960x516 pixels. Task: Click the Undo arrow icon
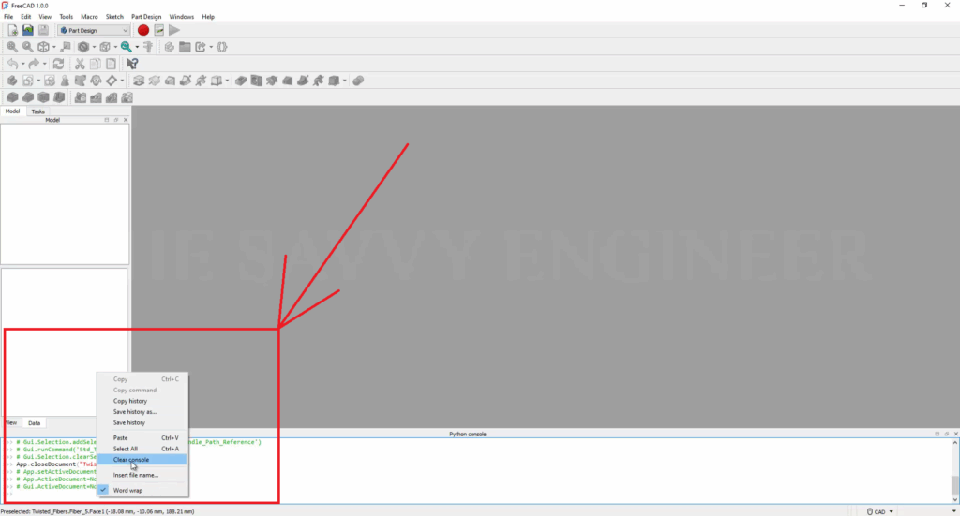[12, 64]
